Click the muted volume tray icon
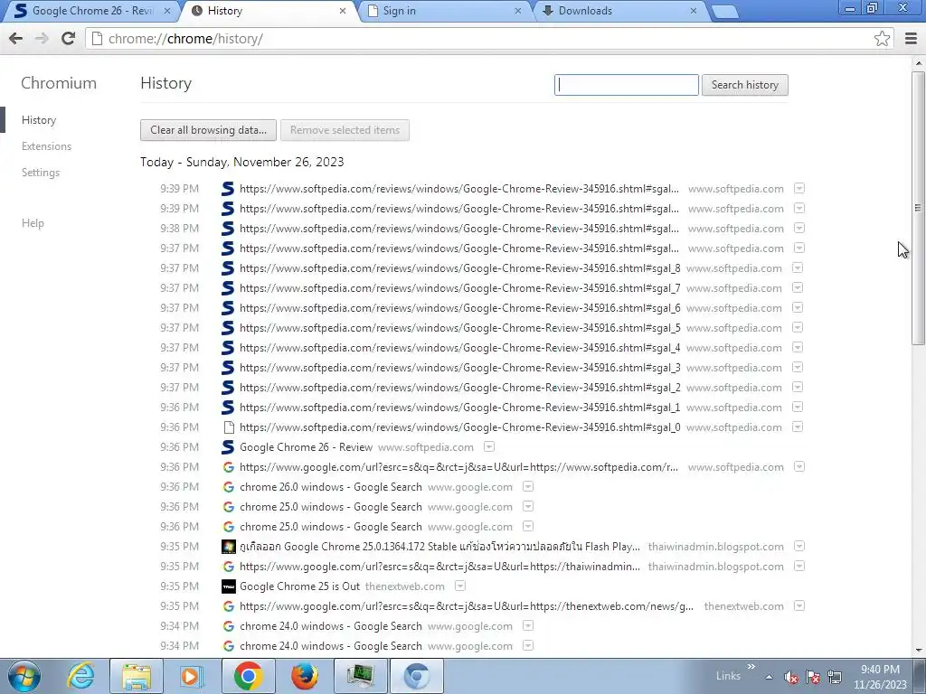 (790, 677)
